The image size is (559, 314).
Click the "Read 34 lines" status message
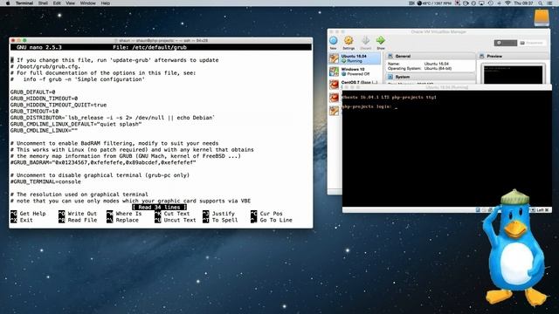[x=159, y=208]
